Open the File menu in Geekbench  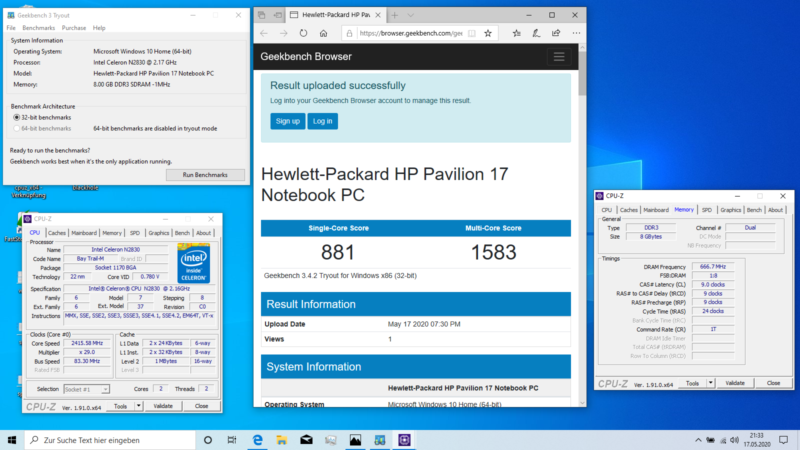click(11, 28)
